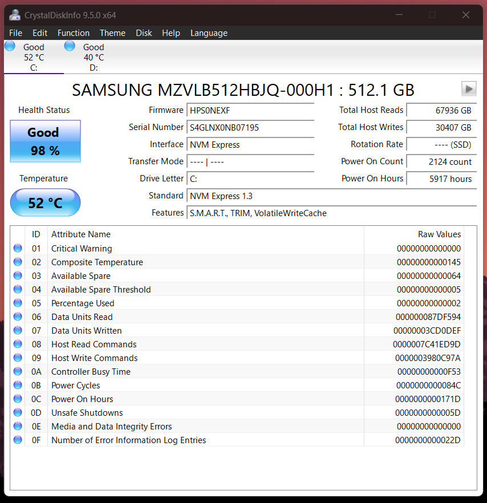Viewport: 487px width, 503px height.
Task: Open the Function menu
Action: (x=74, y=33)
